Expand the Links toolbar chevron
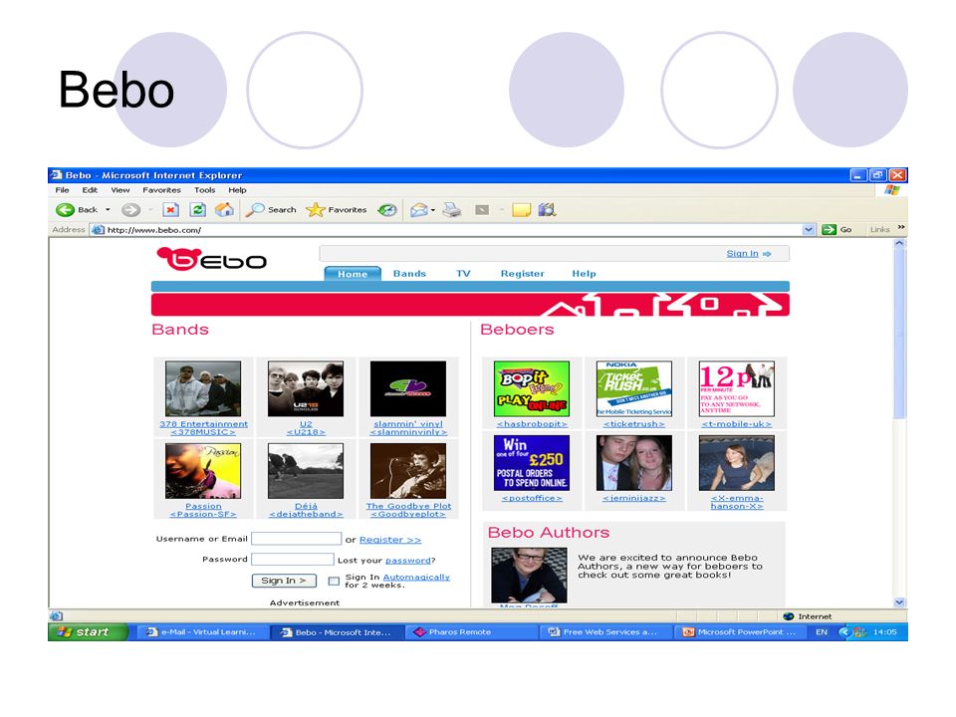Image resolution: width=956 pixels, height=717 pixels. (x=901, y=227)
